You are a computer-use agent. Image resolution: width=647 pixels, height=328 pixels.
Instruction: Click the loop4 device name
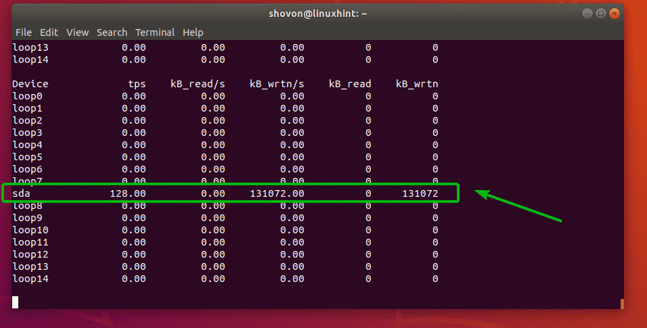point(27,145)
